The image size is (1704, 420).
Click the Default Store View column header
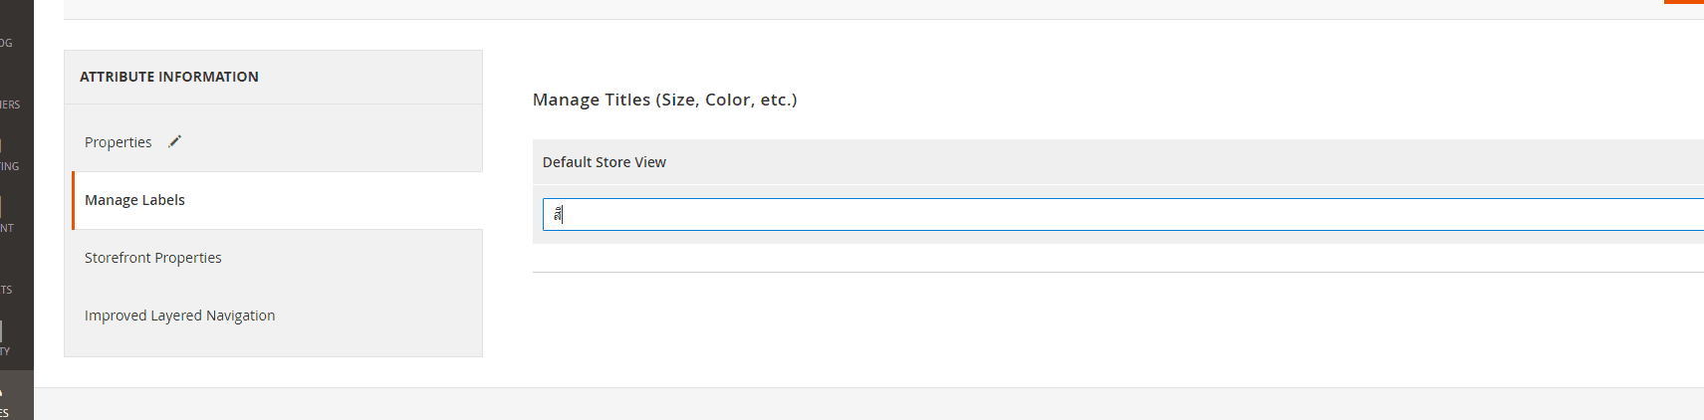tap(604, 162)
